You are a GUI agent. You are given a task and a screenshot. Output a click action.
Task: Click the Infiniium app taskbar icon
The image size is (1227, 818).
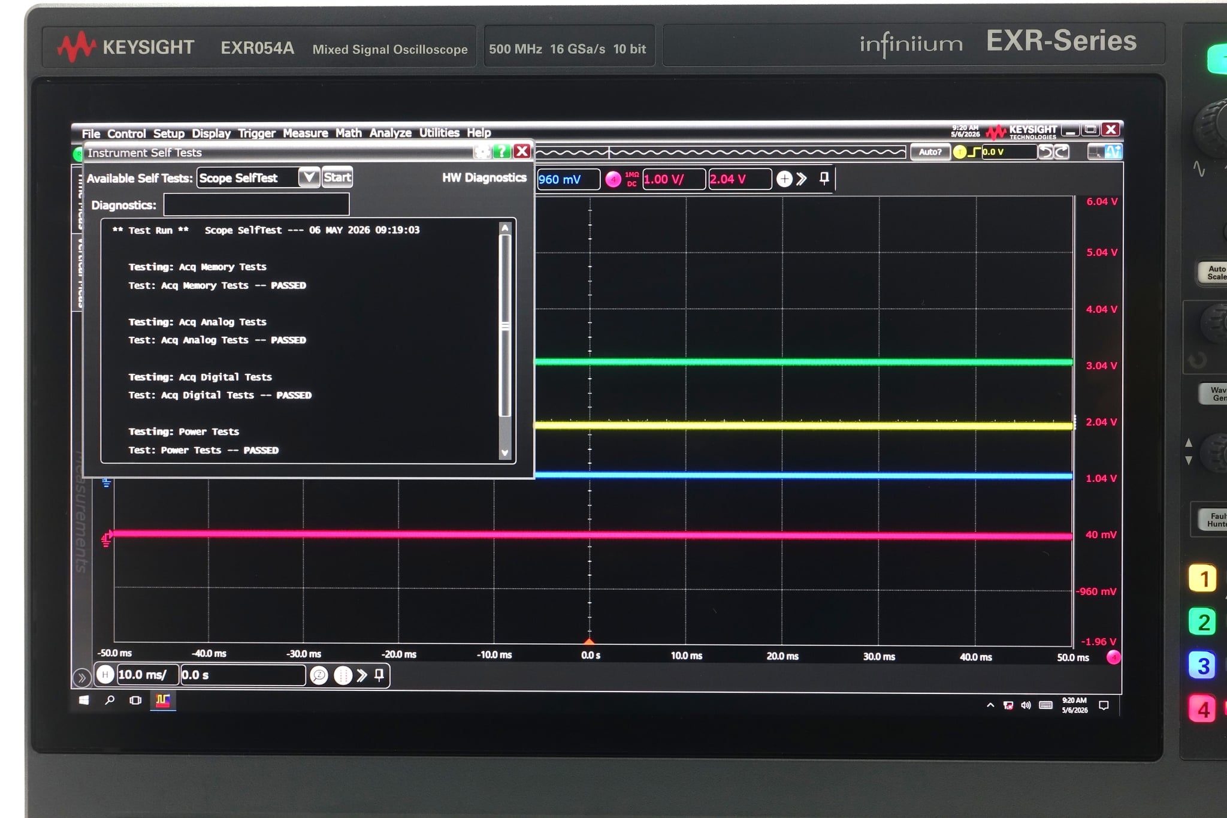pyautogui.click(x=163, y=701)
